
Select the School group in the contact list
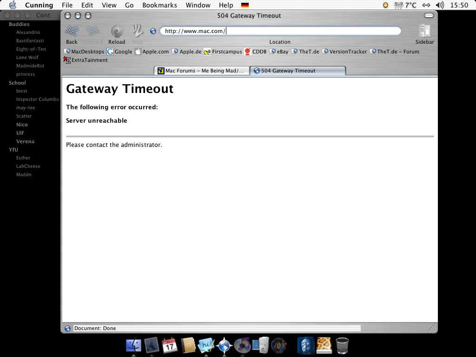point(17,83)
